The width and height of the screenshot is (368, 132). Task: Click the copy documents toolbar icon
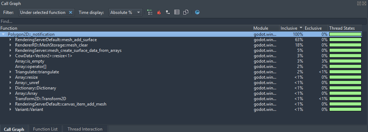pos(186,13)
